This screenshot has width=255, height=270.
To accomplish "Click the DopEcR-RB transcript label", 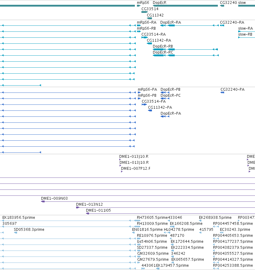I will [163, 46].
